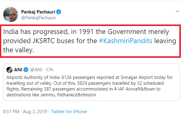Screen dimensions: 183x119
Task: Click the Pankaj Pachauri display name
Action: 38,12
